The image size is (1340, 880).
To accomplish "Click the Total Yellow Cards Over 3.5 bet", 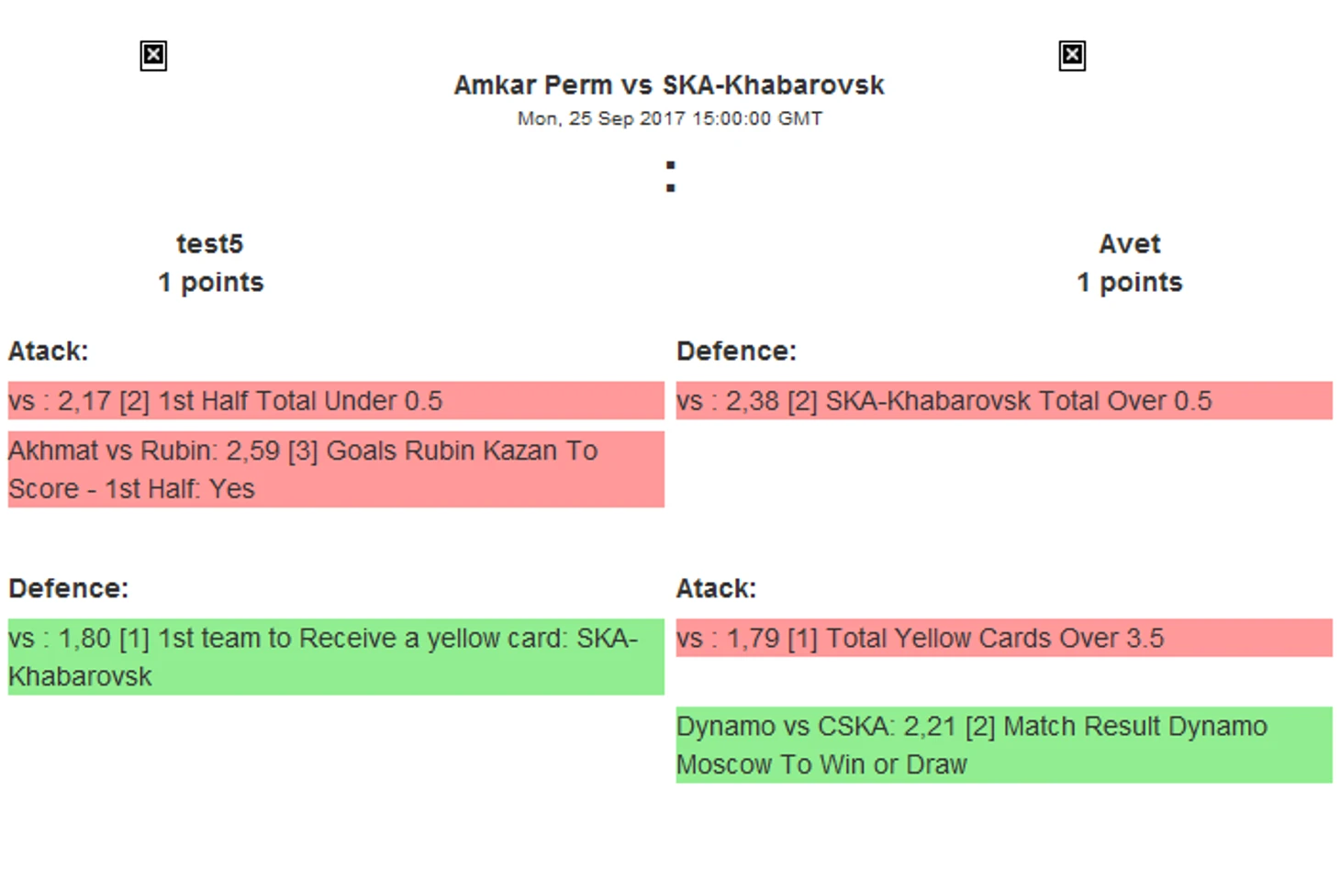I will [1004, 638].
